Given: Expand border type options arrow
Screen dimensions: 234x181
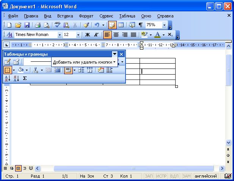Looking at the screenshot, I should coord(14,70).
